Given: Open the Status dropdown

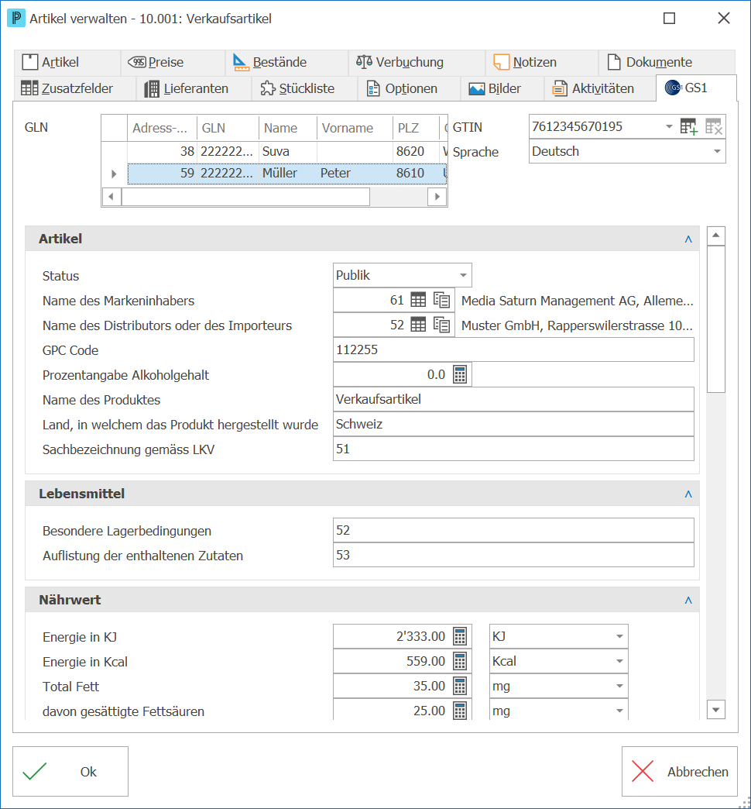Looking at the screenshot, I should pyautogui.click(x=464, y=275).
